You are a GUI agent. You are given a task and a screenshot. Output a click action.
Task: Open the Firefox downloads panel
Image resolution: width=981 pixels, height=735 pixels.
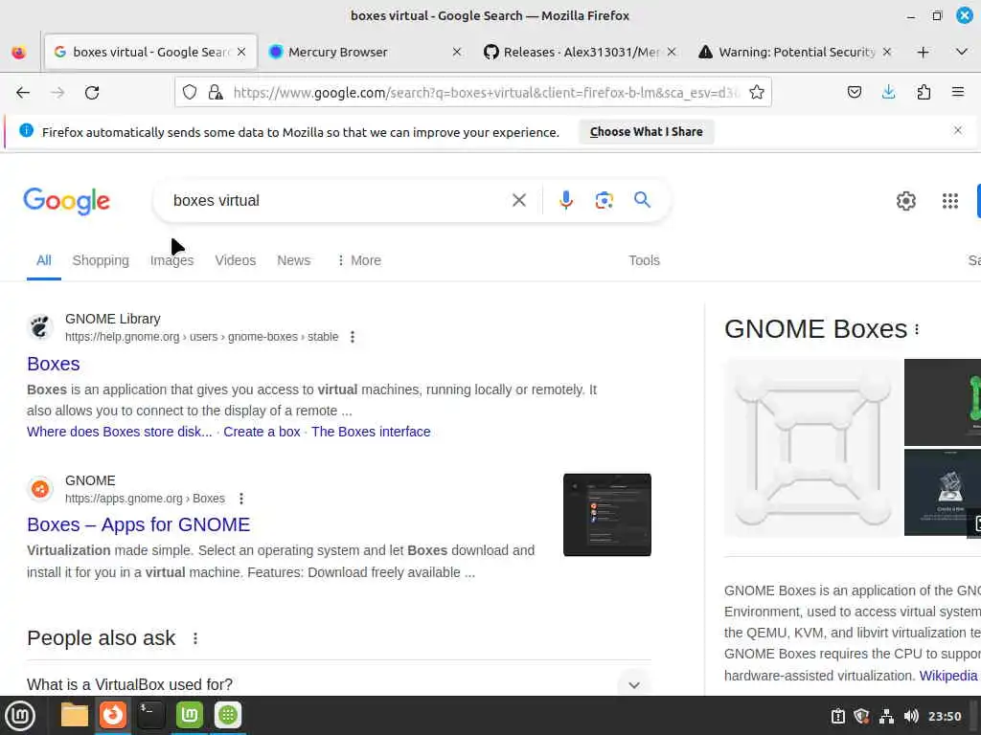888,93
